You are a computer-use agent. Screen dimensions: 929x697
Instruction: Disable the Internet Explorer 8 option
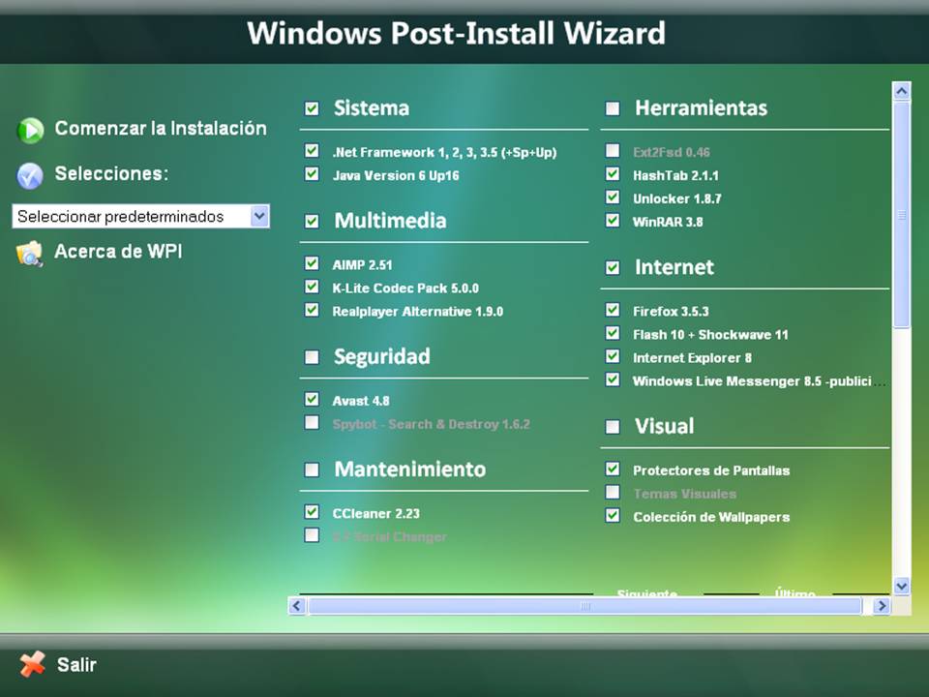613,357
